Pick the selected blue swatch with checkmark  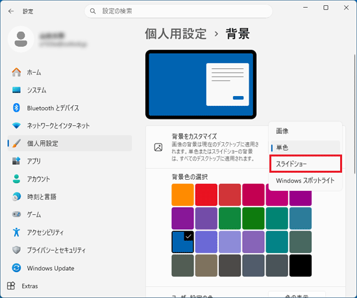[x=182, y=242]
